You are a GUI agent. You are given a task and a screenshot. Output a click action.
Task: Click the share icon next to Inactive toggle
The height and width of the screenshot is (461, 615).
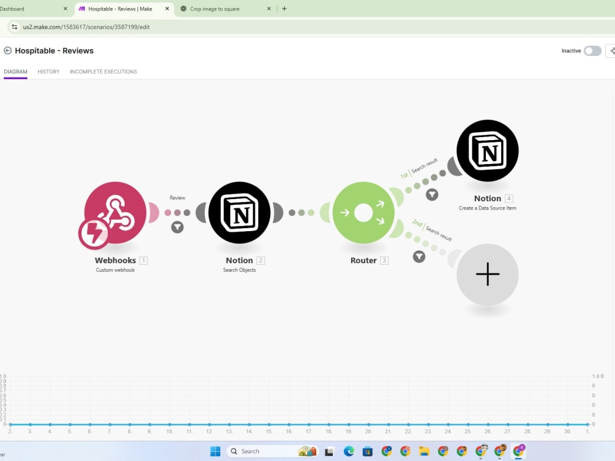611,50
